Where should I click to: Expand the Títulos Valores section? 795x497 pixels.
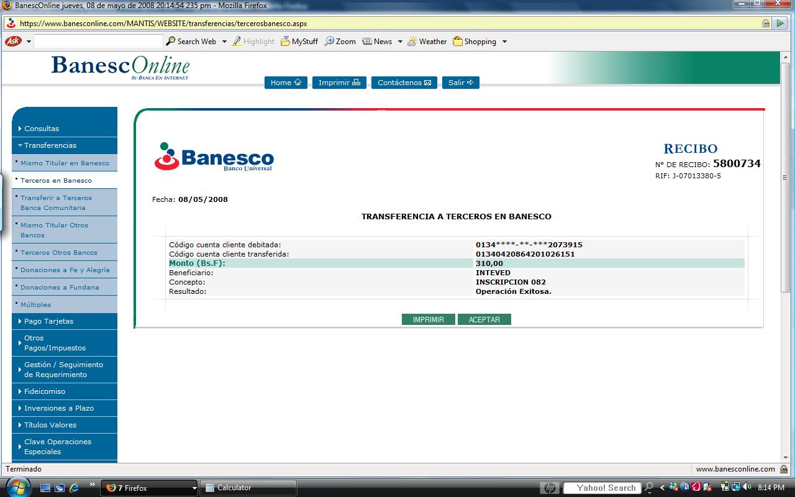click(x=65, y=425)
